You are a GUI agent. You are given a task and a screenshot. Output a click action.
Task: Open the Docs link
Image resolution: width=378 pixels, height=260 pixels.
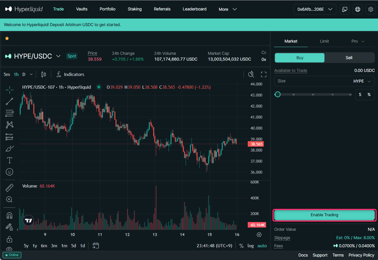pos(303,255)
